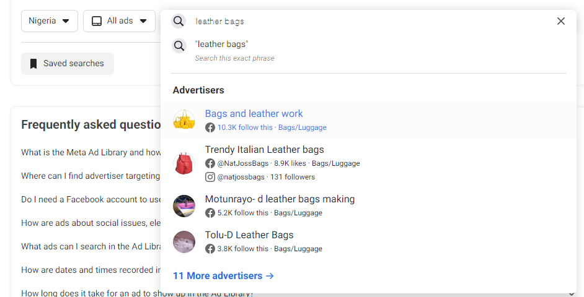Open Saved searches
Viewport: 584px width, 297px height.
(x=68, y=64)
